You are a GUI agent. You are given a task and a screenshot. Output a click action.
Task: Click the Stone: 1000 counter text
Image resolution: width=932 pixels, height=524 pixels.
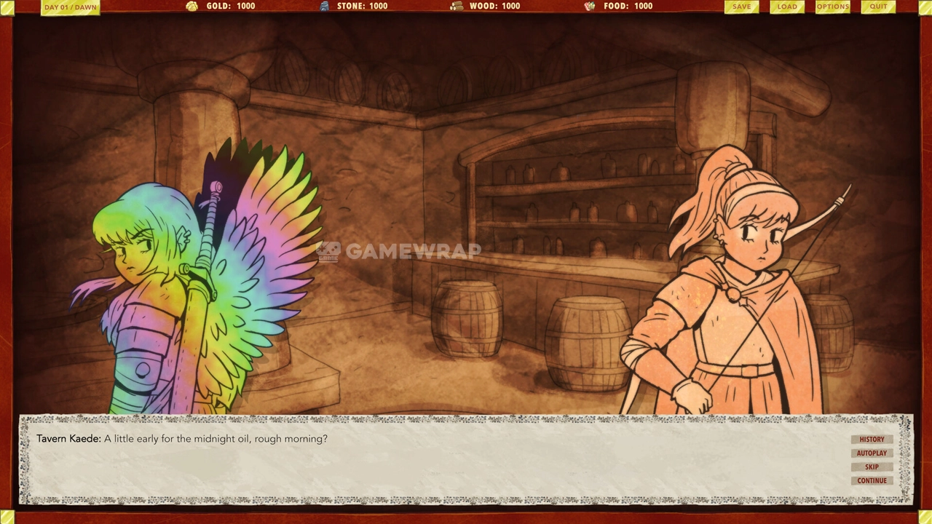point(362,6)
